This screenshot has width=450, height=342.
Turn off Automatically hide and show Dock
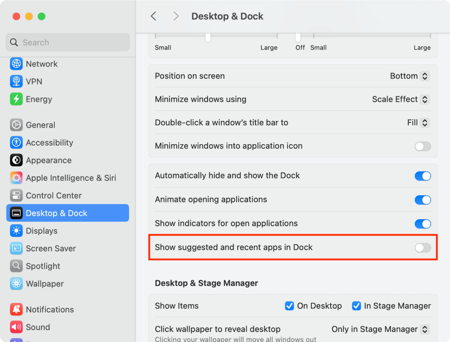coord(423,176)
